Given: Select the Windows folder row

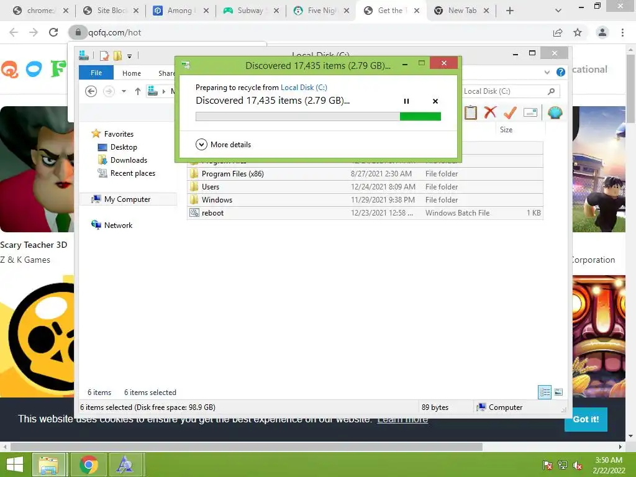Looking at the screenshot, I should point(365,199).
